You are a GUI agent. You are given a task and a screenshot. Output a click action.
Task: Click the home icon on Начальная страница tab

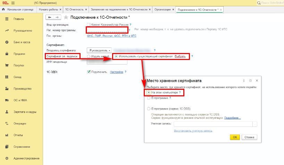point(3,9)
